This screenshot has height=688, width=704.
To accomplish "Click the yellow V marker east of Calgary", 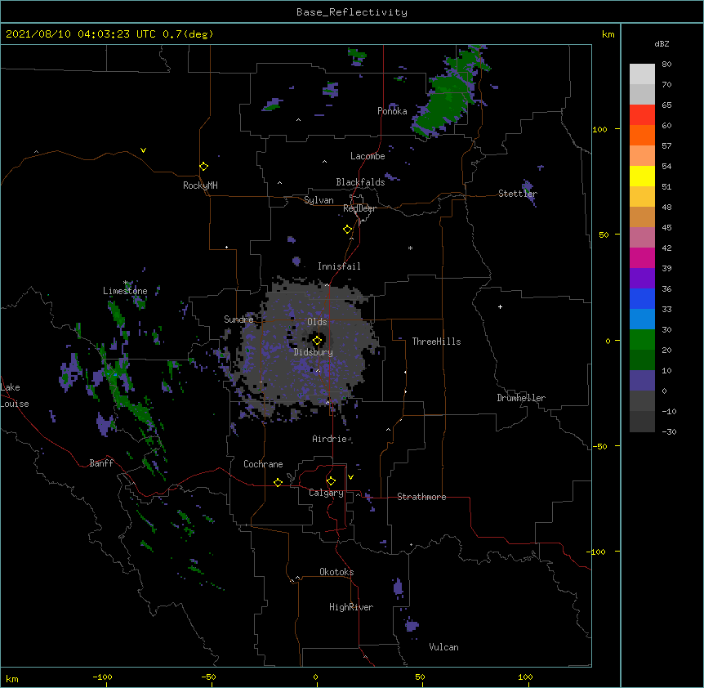I will pos(350,477).
